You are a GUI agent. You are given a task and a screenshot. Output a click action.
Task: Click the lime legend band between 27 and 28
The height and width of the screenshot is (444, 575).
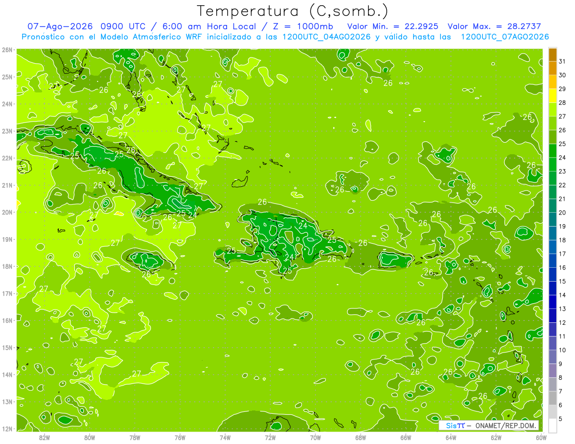point(552,110)
